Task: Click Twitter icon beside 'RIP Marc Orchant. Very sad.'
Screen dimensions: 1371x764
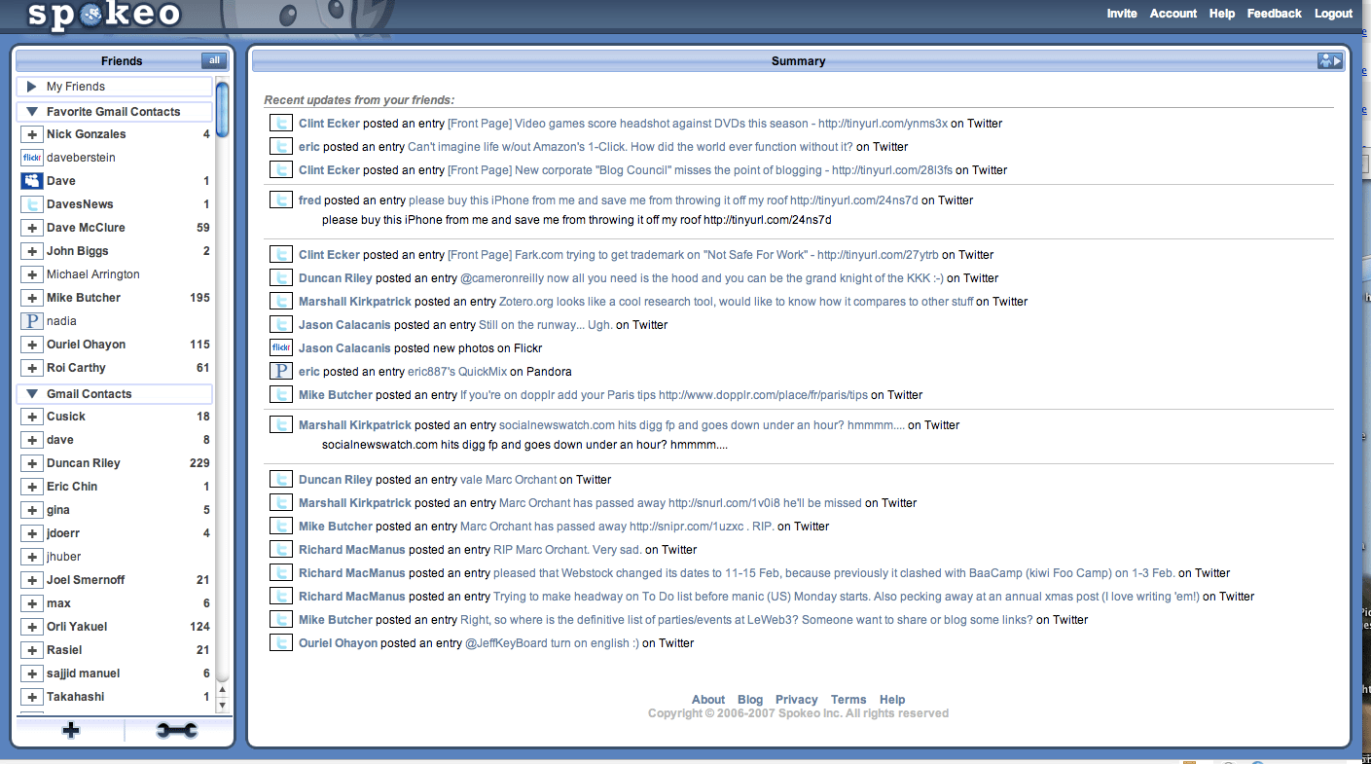Action: tap(281, 550)
